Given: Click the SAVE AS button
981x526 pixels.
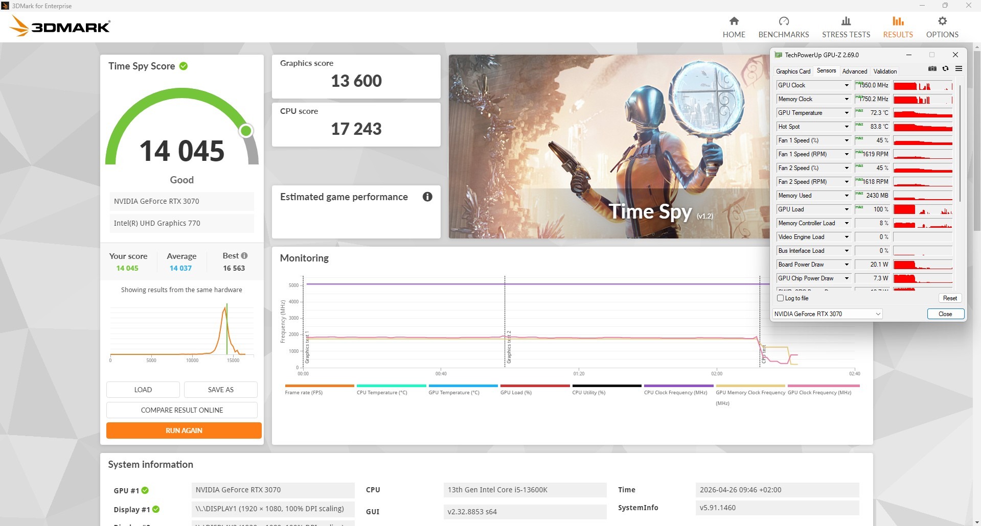Looking at the screenshot, I should (221, 390).
